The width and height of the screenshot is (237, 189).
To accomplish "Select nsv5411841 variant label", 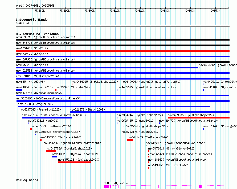I will pos(220,87).
